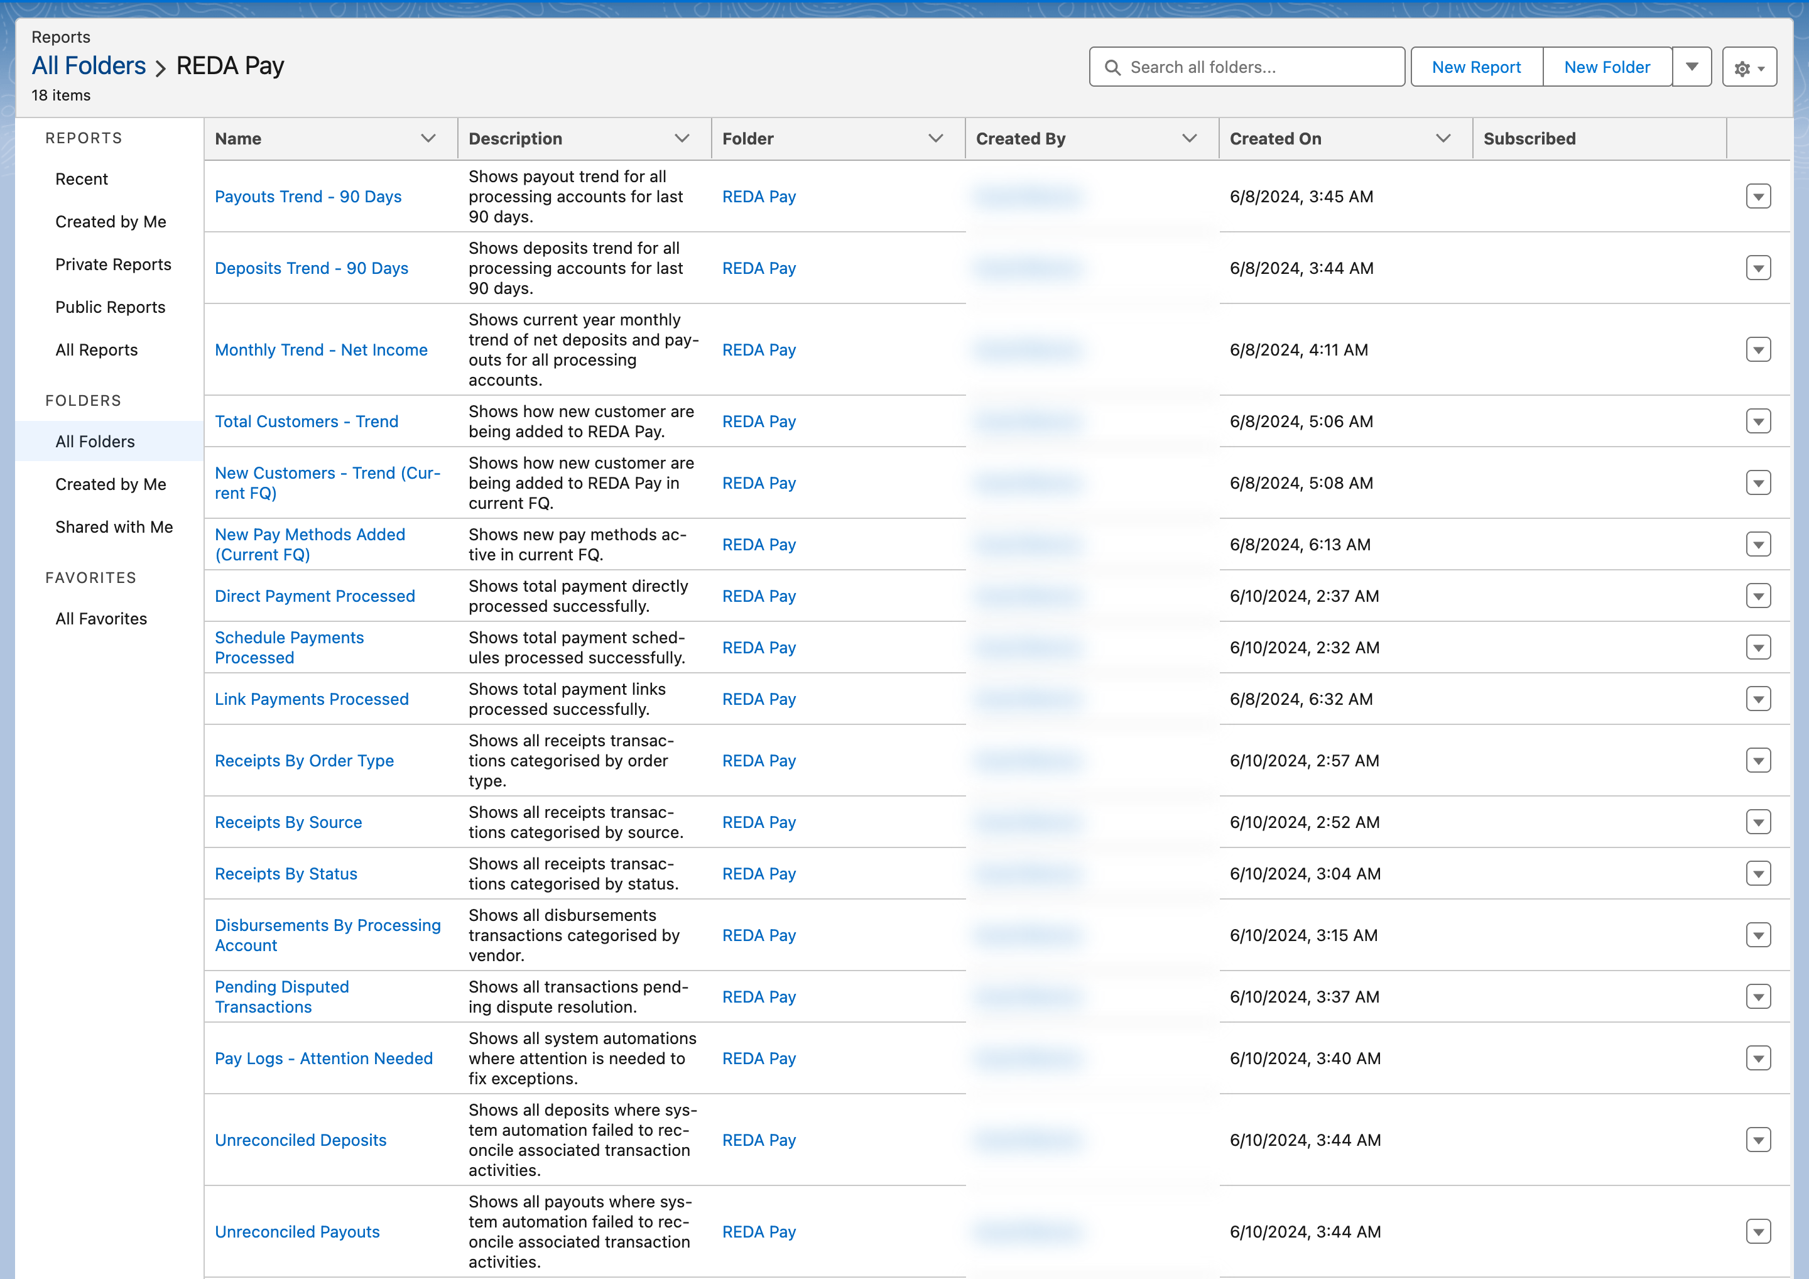Open row actions for Direct Payment Processed
The height and width of the screenshot is (1279, 1809).
(x=1757, y=597)
